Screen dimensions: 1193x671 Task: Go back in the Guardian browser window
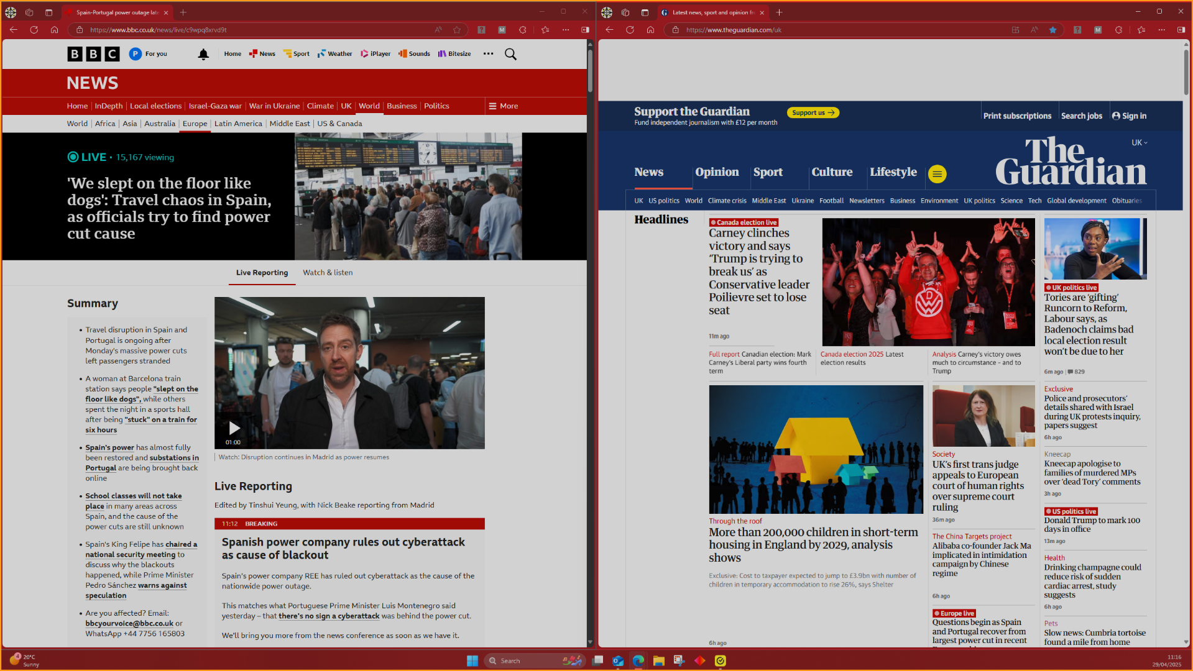pyautogui.click(x=609, y=30)
